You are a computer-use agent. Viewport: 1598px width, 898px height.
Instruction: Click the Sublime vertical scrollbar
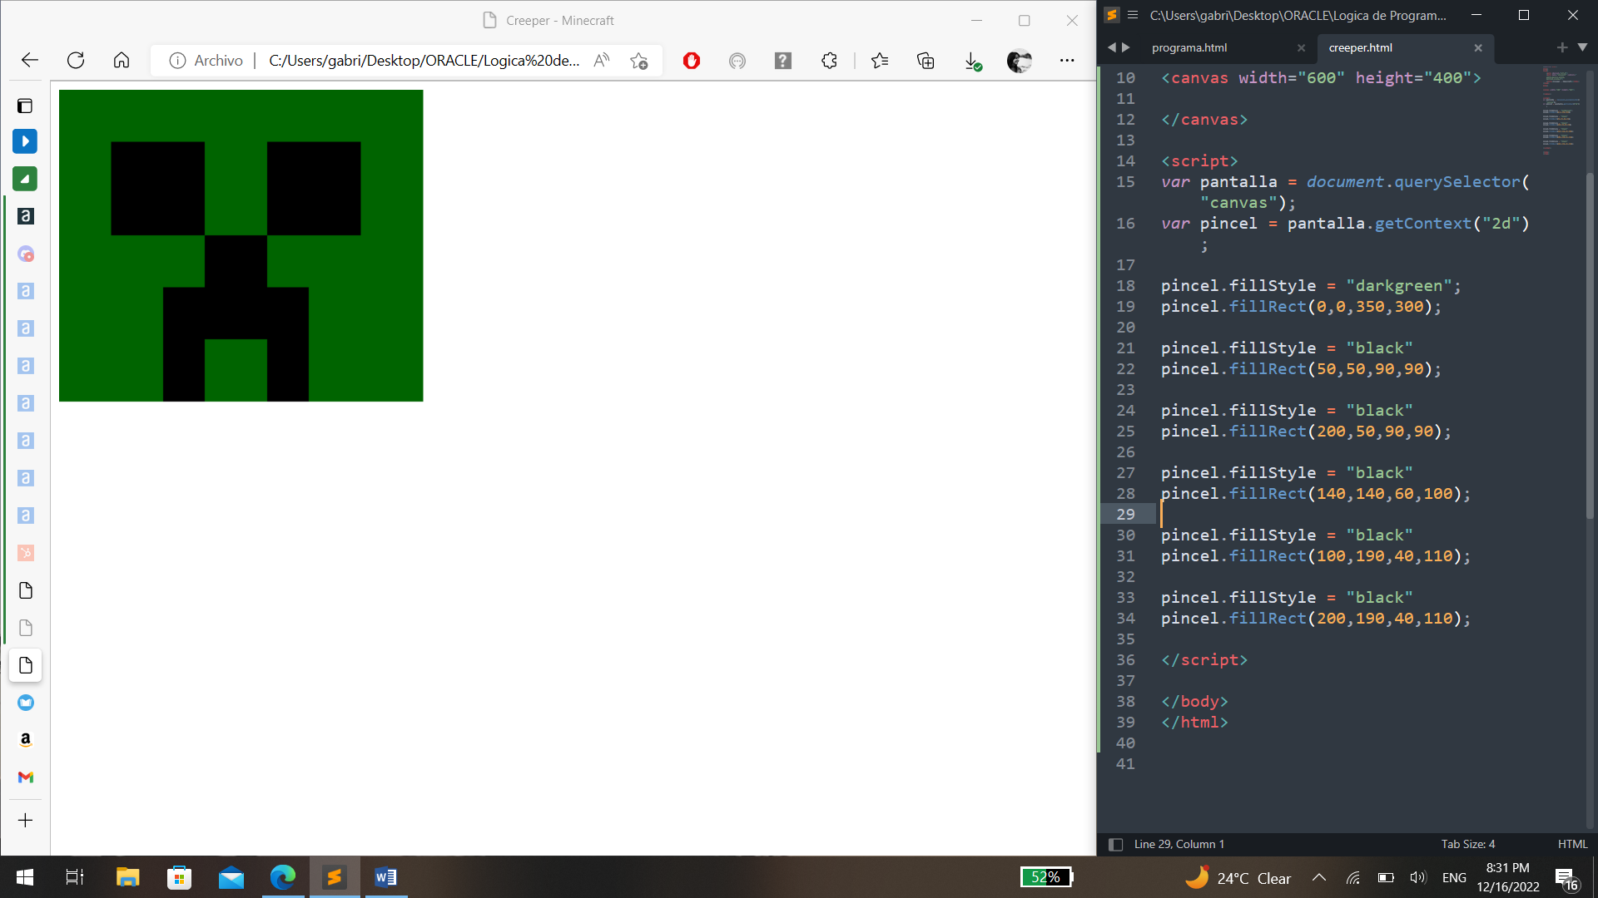tap(1590, 345)
